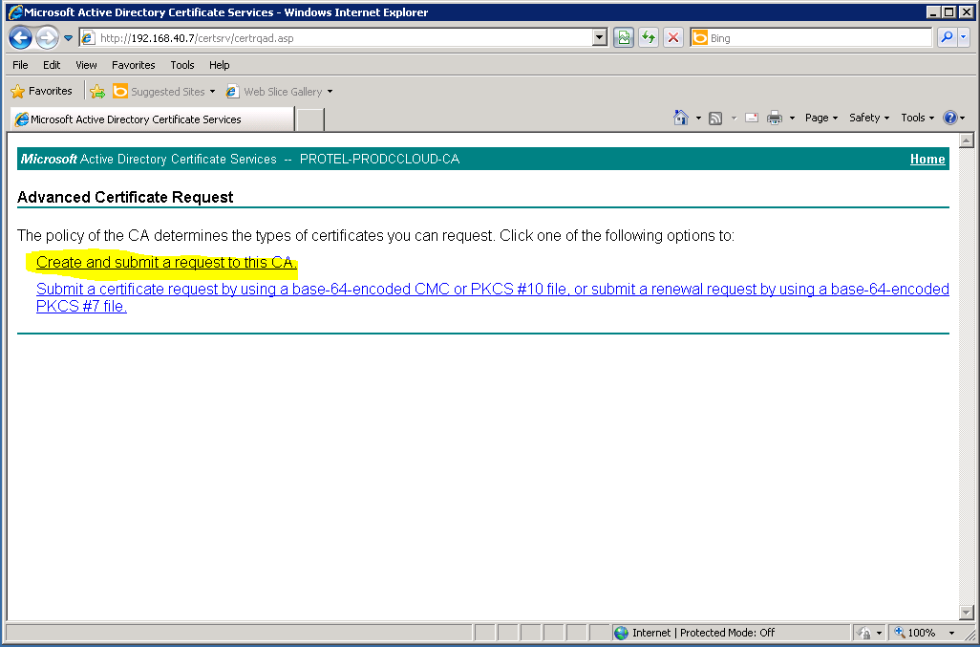The image size is (980, 647).
Task: Click the Compatibility View icon
Action: click(625, 38)
